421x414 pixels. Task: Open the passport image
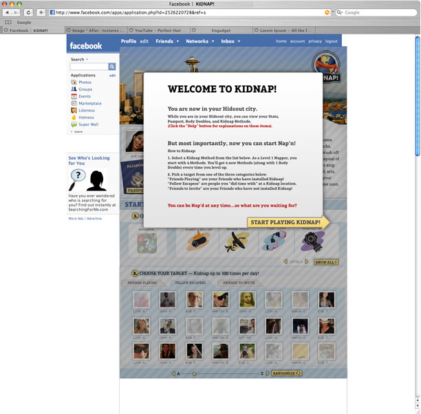pos(132,177)
